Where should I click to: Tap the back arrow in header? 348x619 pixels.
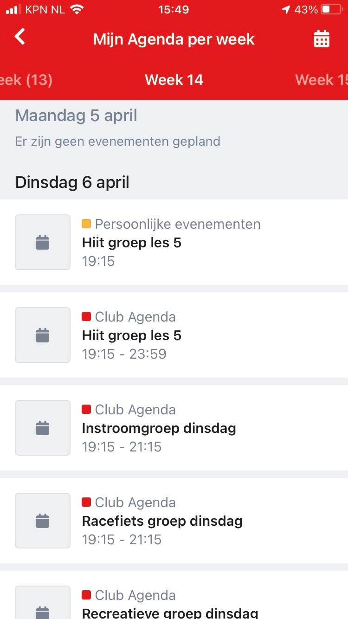point(19,37)
